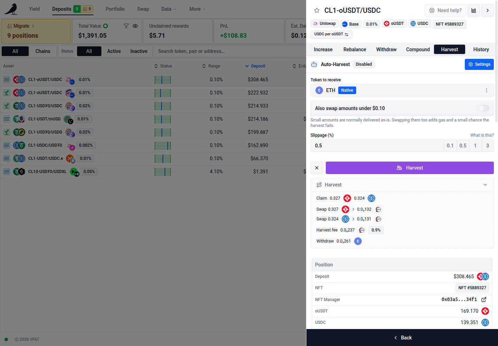Click the next arrow button in panel header
This screenshot has width=498, height=346.
click(488, 10)
